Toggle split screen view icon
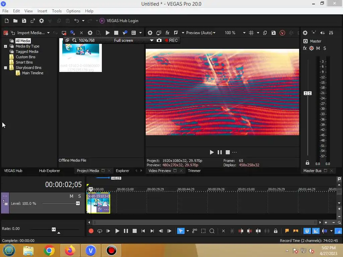The height and width of the screenshot is (257, 343). pyautogui.click(x=176, y=33)
